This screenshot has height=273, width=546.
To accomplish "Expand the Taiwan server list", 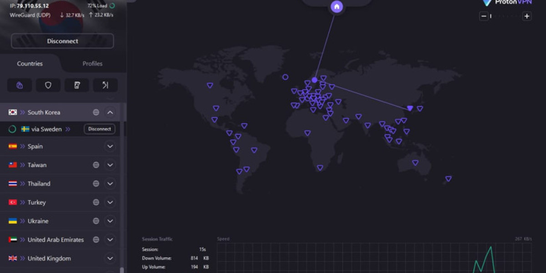I will click(x=110, y=165).
